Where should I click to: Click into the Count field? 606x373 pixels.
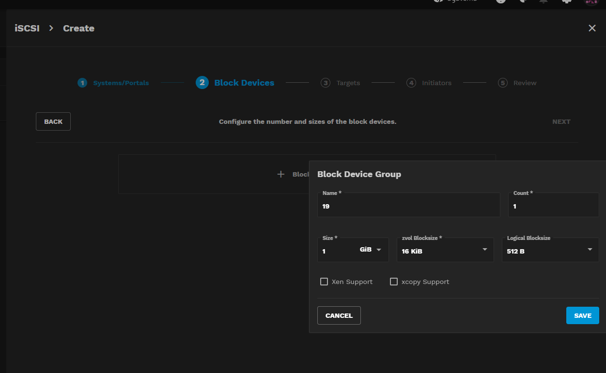coord(554,205)
